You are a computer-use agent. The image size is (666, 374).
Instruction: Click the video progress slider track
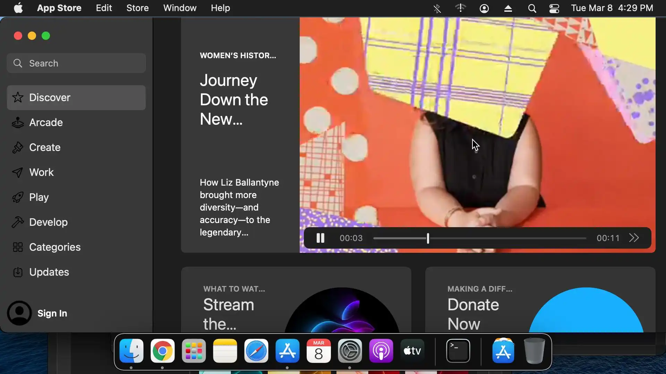click(x=506, y=238)
